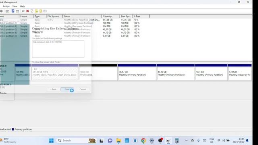This screenshot has height=145, width=258.
Task: Open the dark round app with red badge
Action: [x=160, y=141]
